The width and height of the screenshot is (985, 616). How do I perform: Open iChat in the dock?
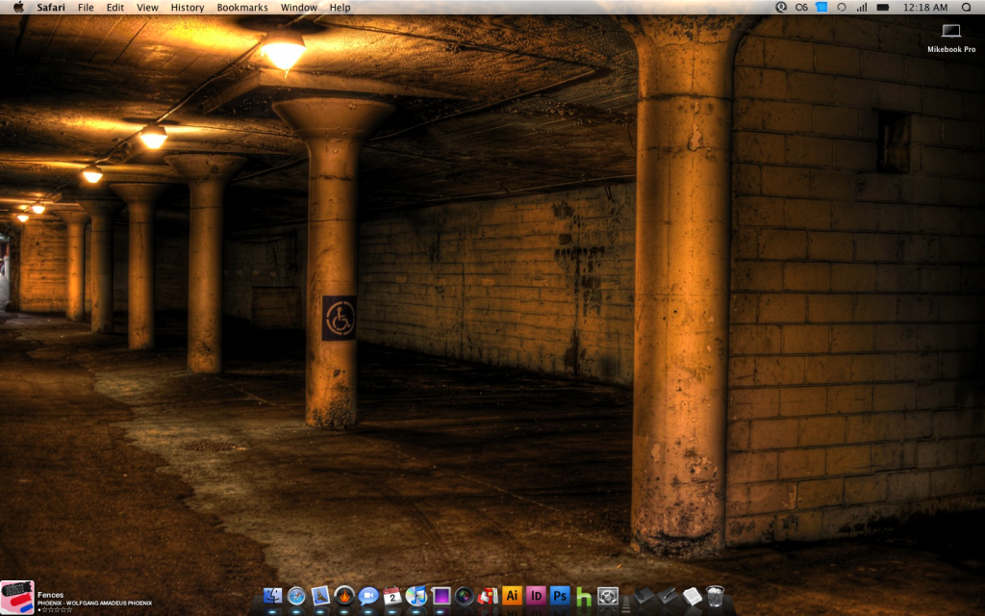[x=368, y=597]
